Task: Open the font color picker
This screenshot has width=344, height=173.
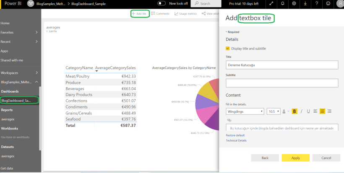Action: pyautogui.click(x=285, y=111)
